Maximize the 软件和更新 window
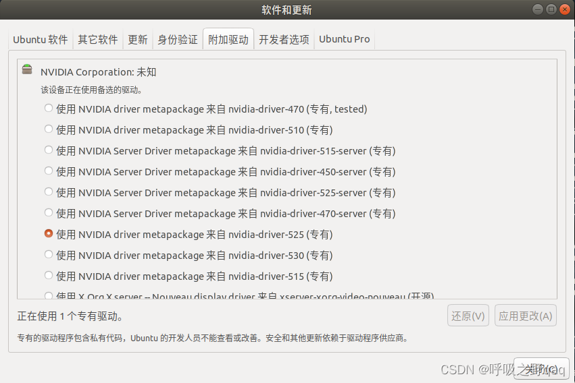575x383 pixels. (x=551, y=9)
